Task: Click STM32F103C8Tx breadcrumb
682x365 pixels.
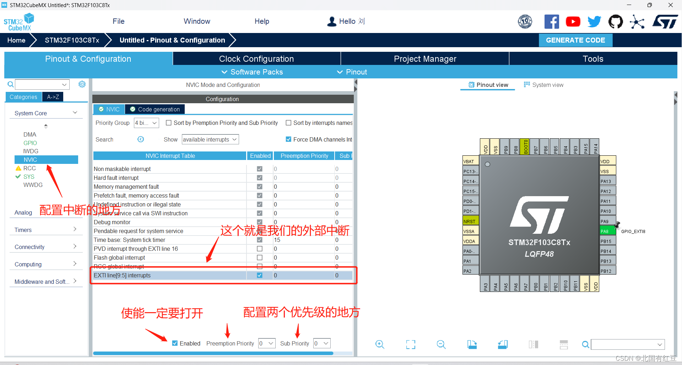Action: [72, 40]
